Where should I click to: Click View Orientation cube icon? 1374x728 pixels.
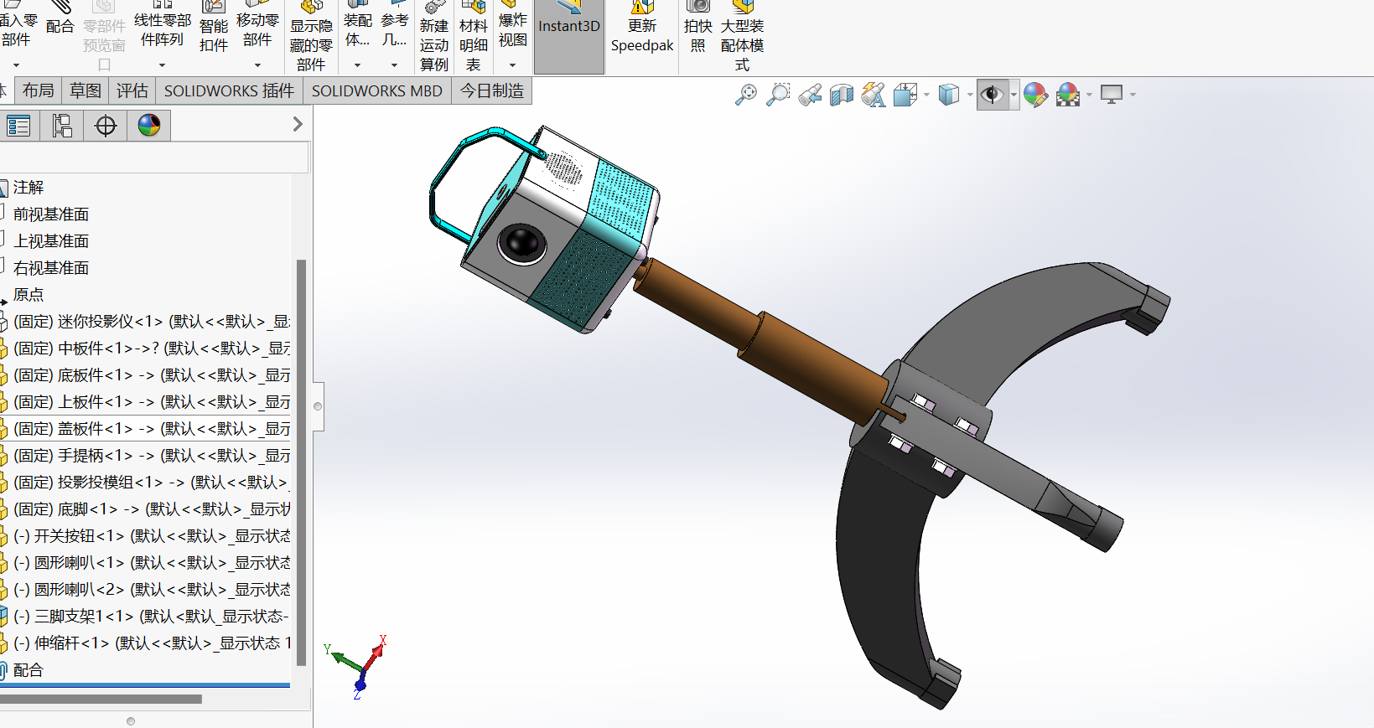tap(905, 95)
